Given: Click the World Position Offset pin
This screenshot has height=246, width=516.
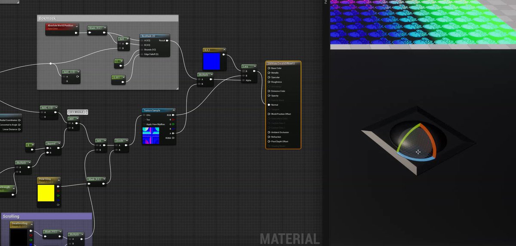Looking at the screenshot, I should (x=269, y=114).
